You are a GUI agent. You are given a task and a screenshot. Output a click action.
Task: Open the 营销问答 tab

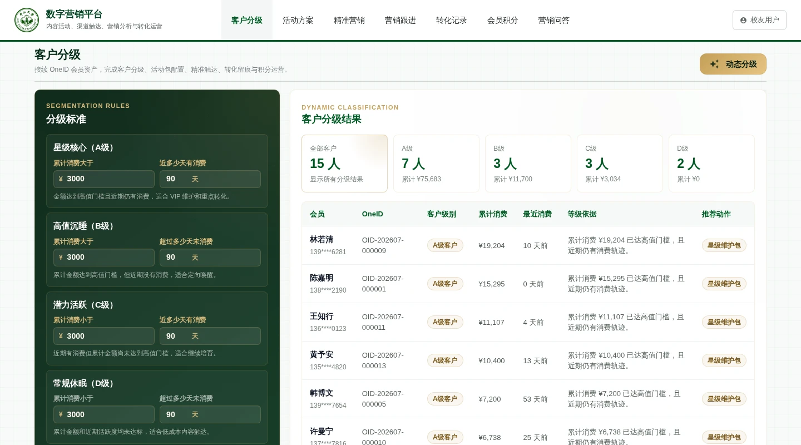tap(554, 20)
